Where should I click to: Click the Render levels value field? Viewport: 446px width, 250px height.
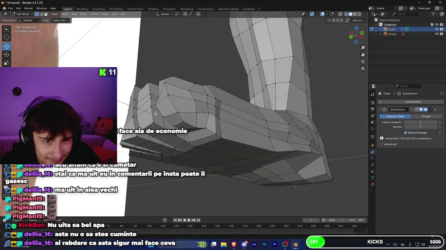tap(420, 127)
